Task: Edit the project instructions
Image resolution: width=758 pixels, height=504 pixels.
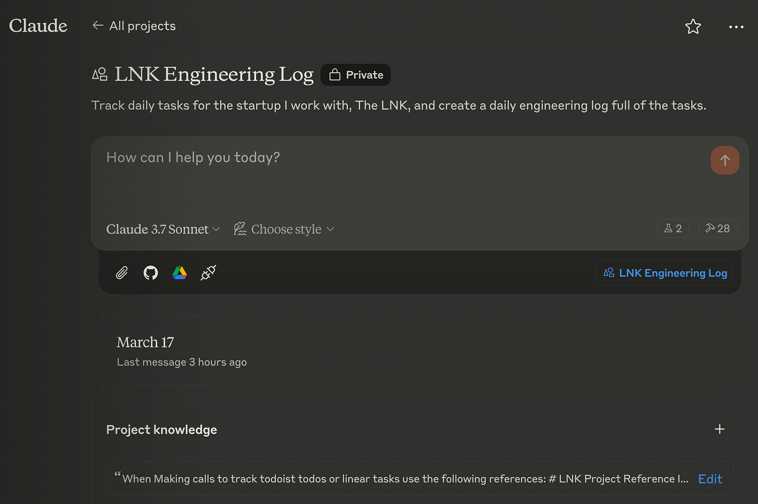Action: [x=710, y=479]
